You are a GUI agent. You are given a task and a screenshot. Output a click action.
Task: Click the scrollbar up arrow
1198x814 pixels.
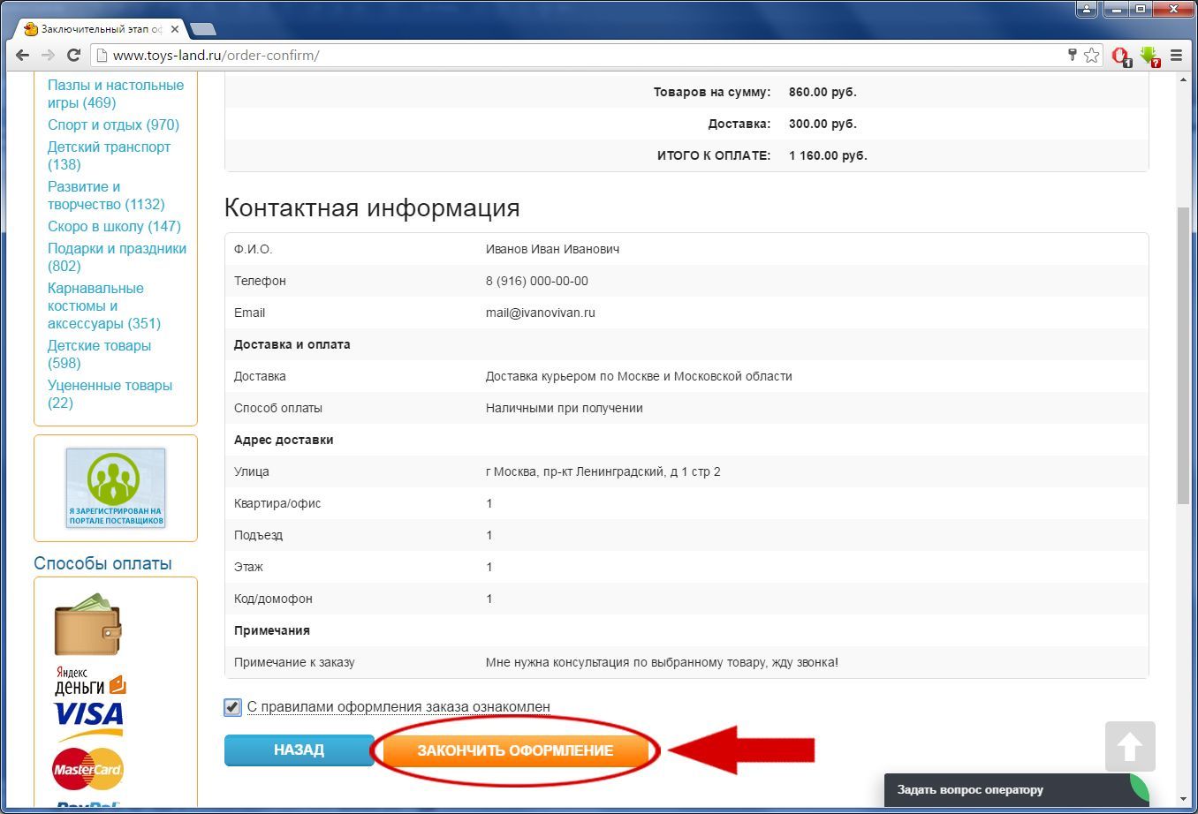(x=1184, y=80)
